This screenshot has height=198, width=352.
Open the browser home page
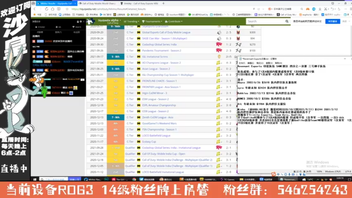(52, 9)
